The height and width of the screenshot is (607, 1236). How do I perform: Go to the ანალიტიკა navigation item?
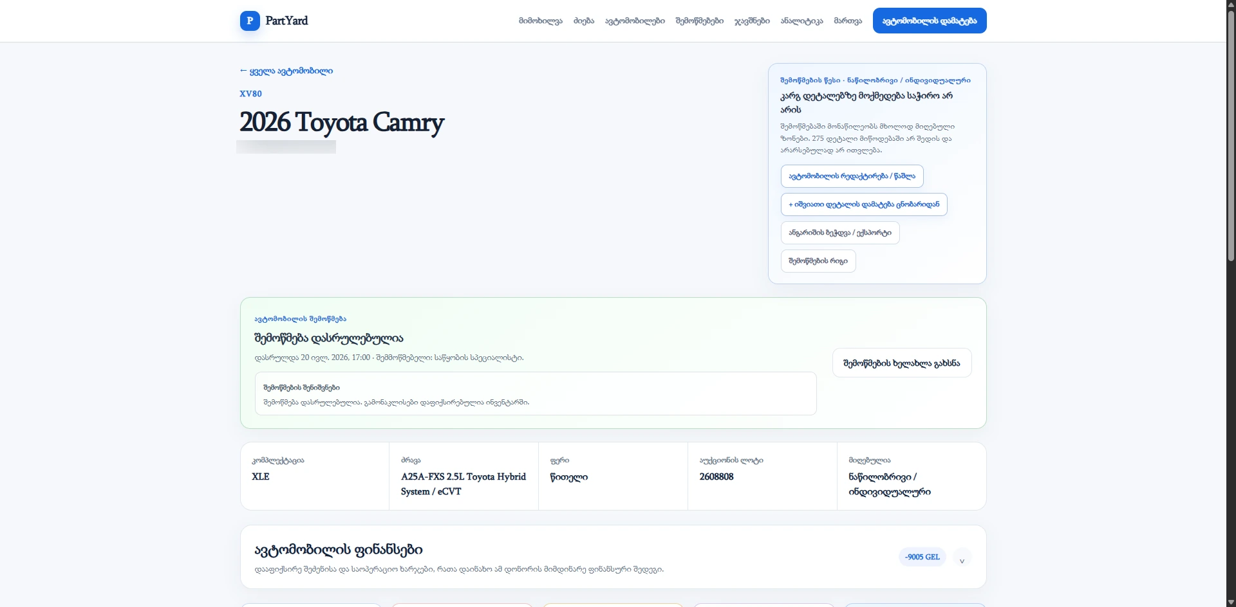click(x=802, y=21)
